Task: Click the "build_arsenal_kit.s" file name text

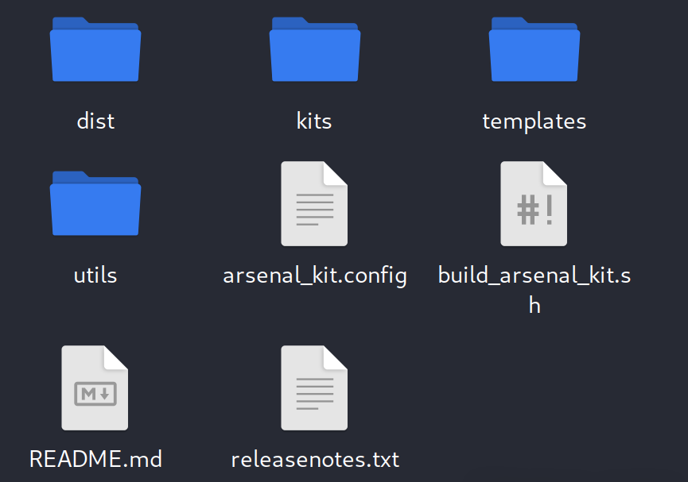Action: pyautogui.click(x=534, y=276)
